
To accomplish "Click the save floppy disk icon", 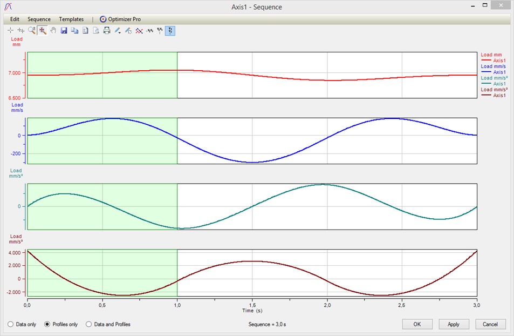I will 64,31.
